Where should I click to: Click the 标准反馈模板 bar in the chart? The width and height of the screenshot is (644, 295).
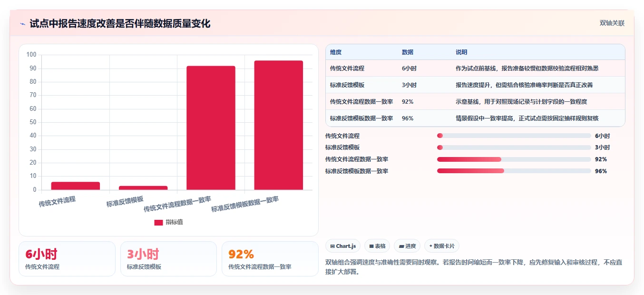pos(143,188)
